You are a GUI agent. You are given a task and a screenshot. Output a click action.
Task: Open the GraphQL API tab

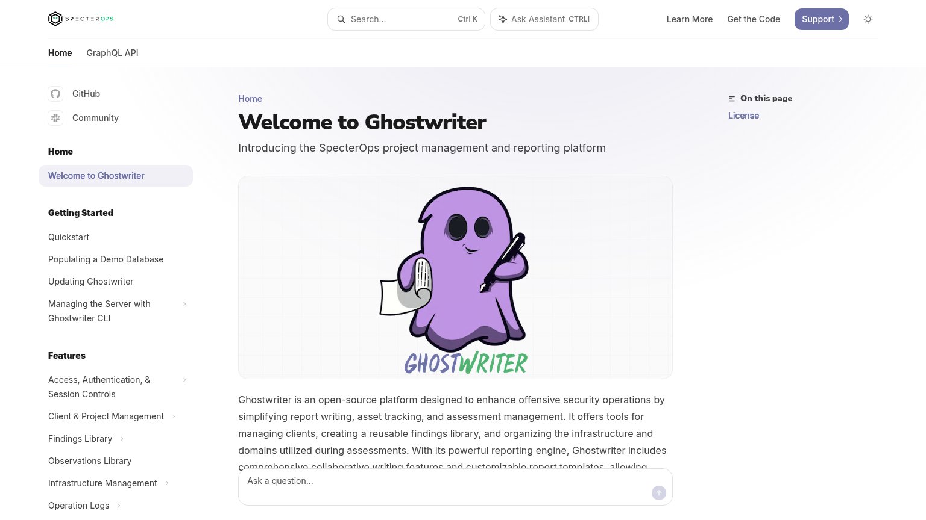113,53
